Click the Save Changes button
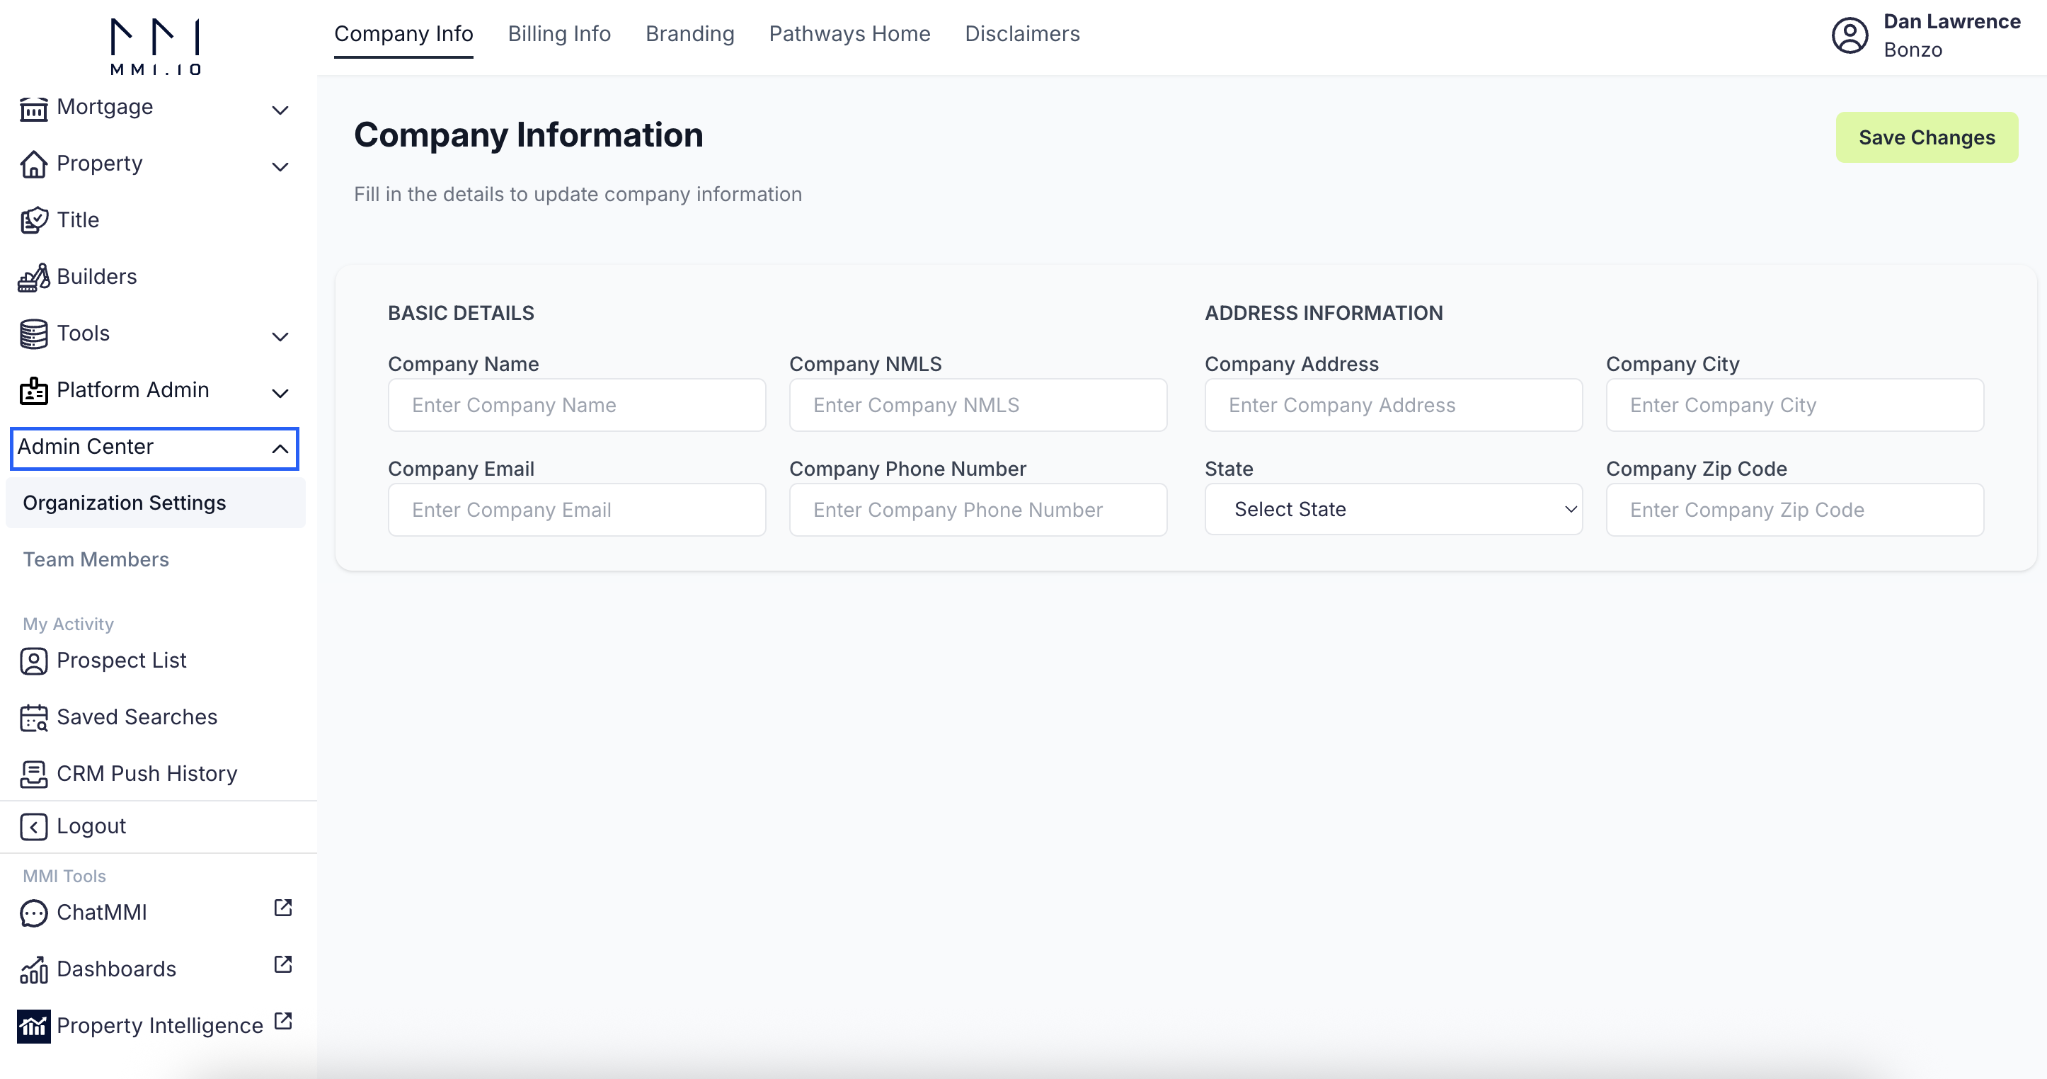Image resolution: width=2047 pixels, height=1079 pixels. click(1926, 137)
